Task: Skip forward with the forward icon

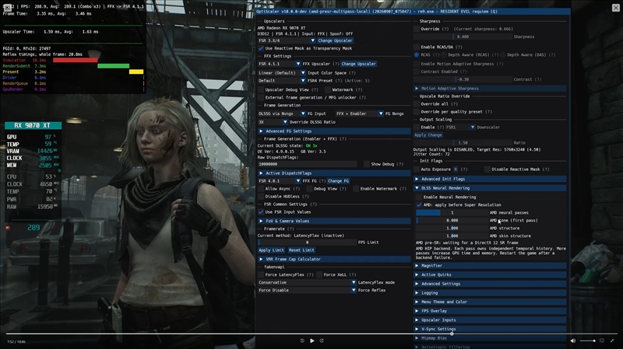Action: pos(322,340)
